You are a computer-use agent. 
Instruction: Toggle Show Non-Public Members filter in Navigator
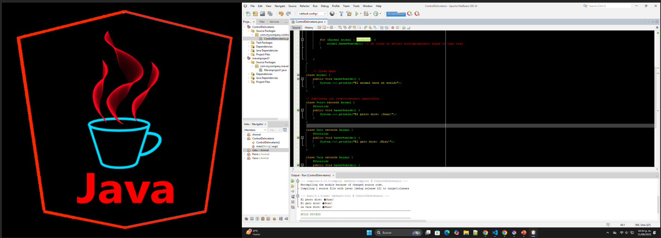point(263,219)
